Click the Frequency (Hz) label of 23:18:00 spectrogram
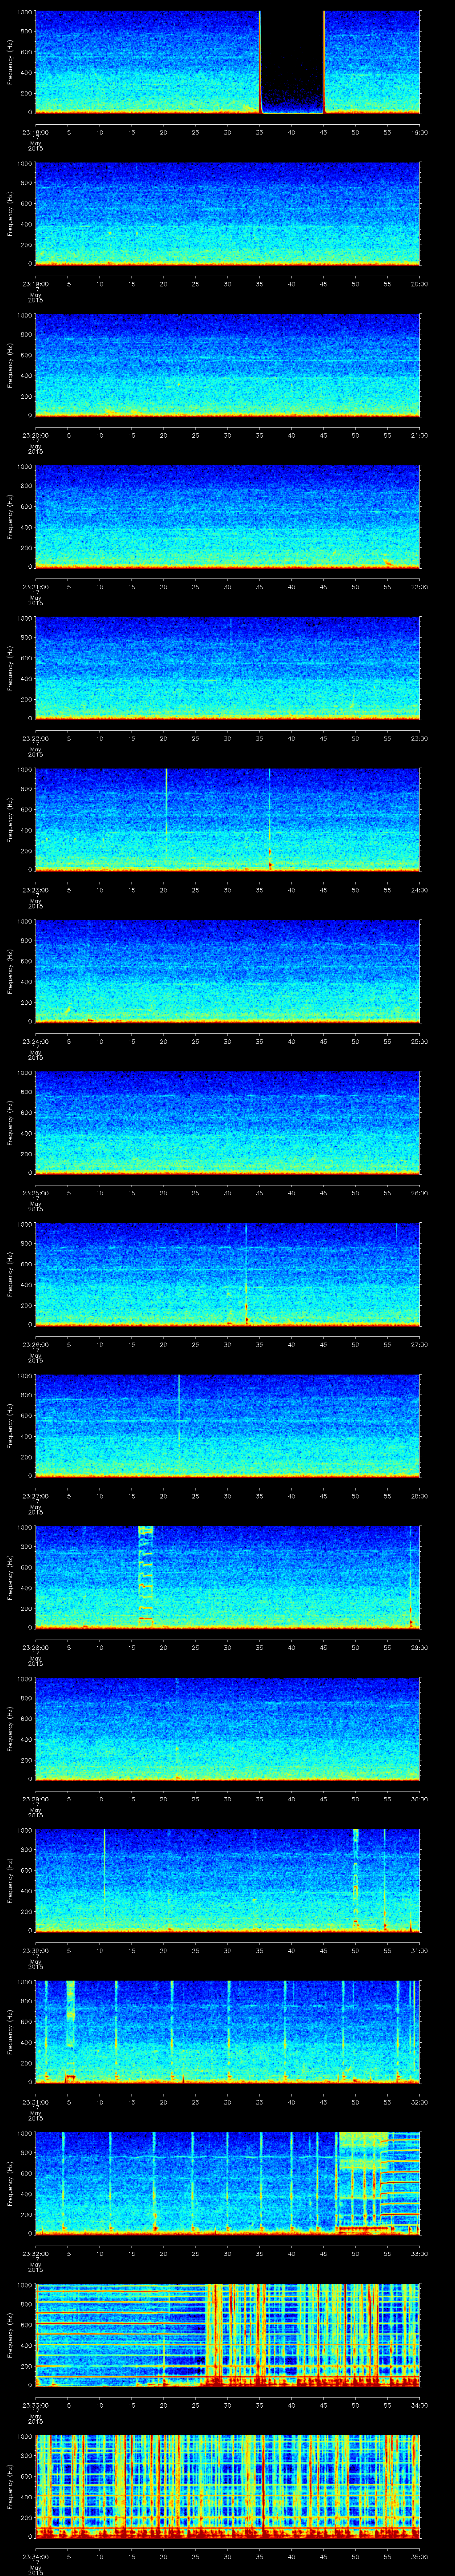455x2576 pixels. [11, 62]
